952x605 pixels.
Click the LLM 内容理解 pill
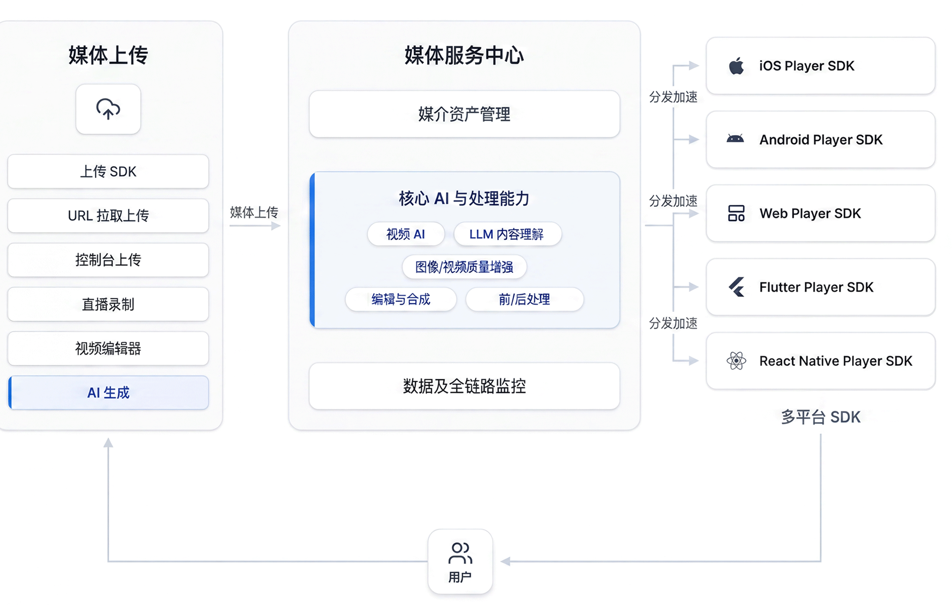(x=507, y=234)
